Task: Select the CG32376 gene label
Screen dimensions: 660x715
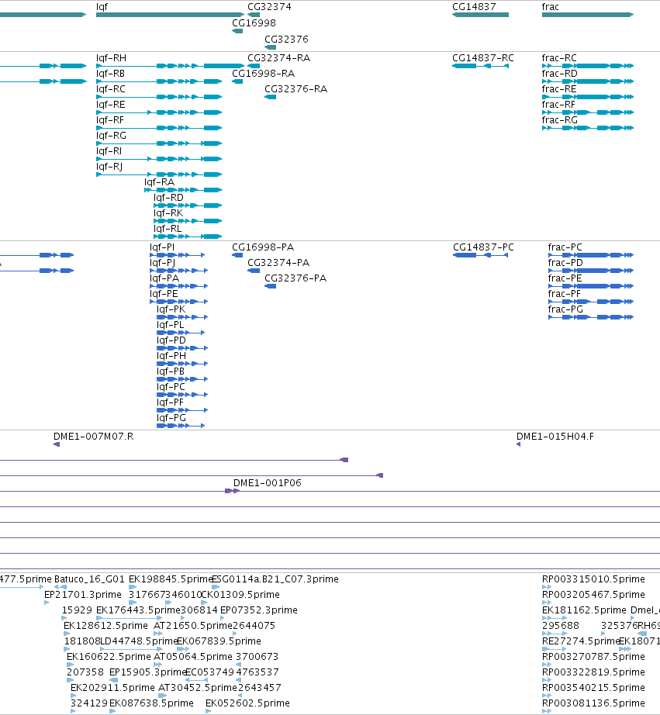Action: pos(286,40)
